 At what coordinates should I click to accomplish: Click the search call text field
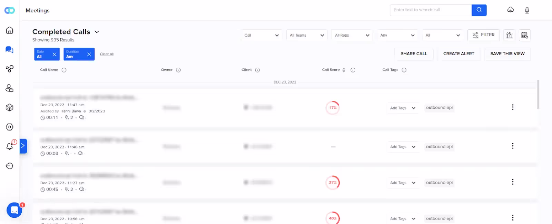point(431,10)
